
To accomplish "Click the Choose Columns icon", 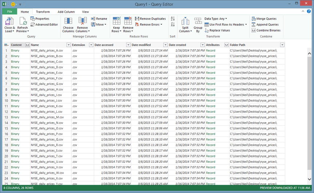I will click(68, 21).
